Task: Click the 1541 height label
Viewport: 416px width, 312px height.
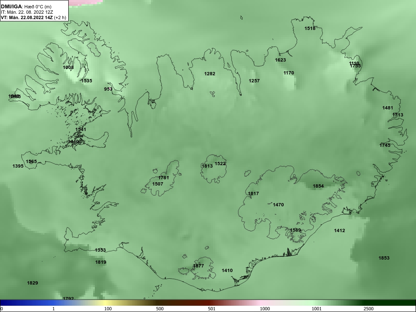Action: (81, 129)
